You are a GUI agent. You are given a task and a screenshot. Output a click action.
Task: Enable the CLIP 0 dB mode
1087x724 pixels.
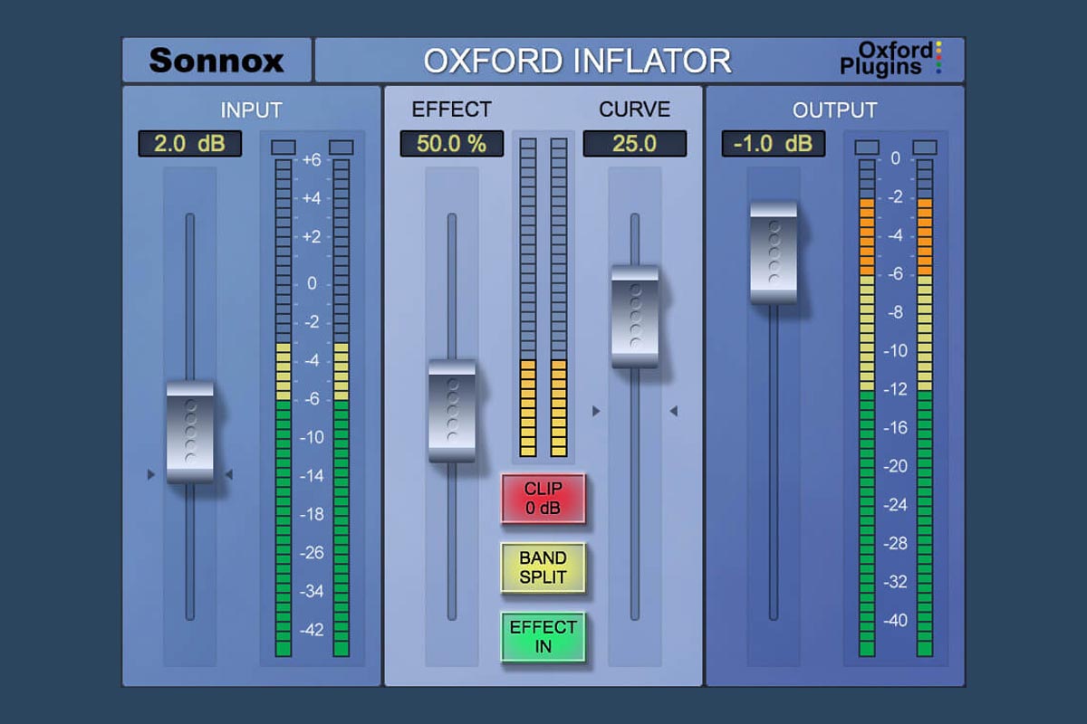click(543, 499)
